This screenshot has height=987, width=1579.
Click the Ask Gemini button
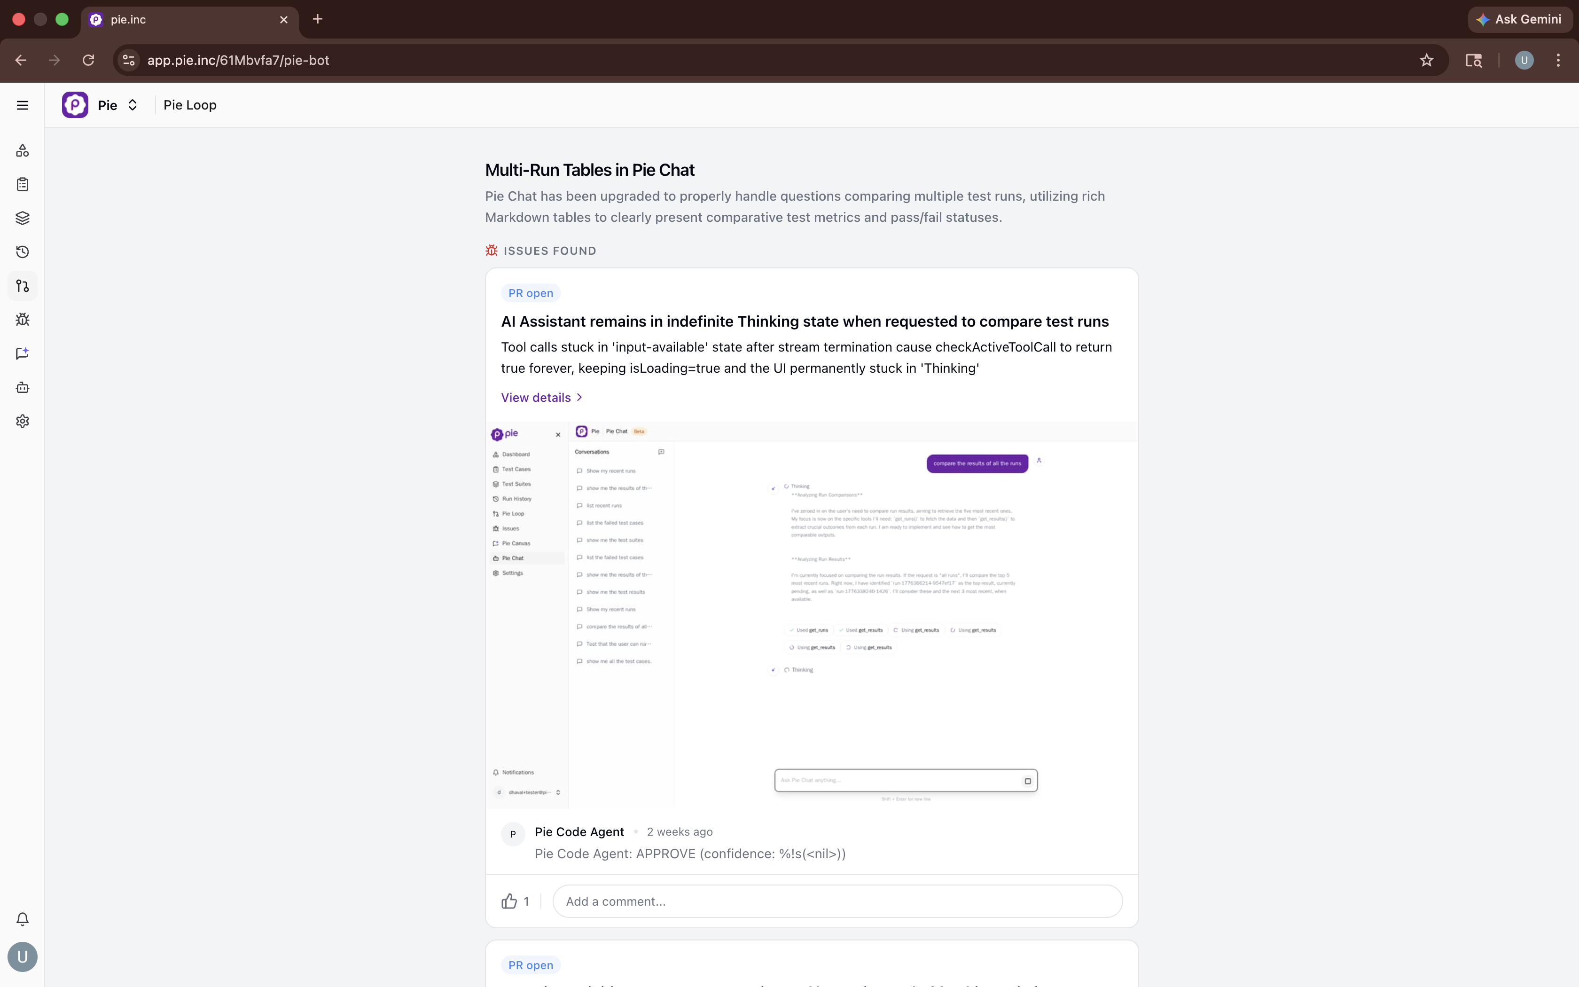point(1520,20)
